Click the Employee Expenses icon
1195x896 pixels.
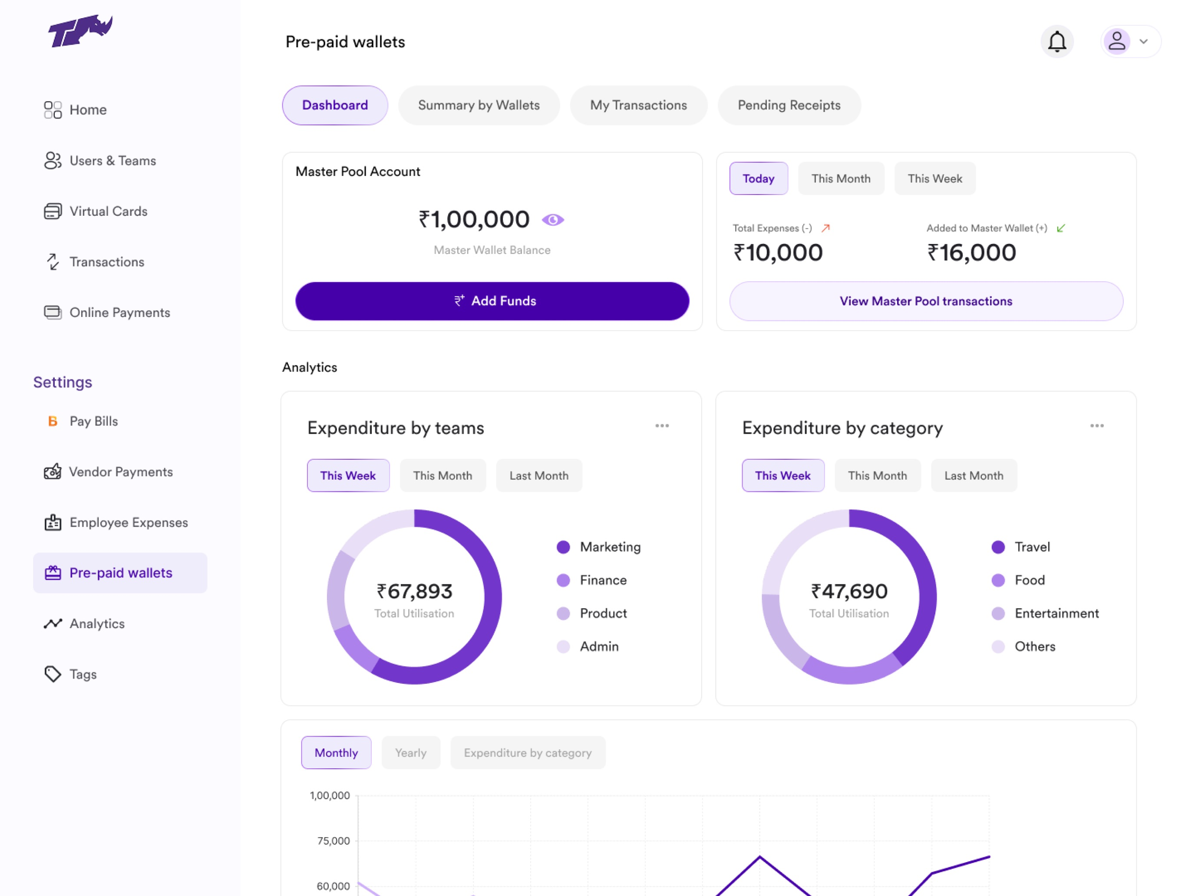[53, 522]
